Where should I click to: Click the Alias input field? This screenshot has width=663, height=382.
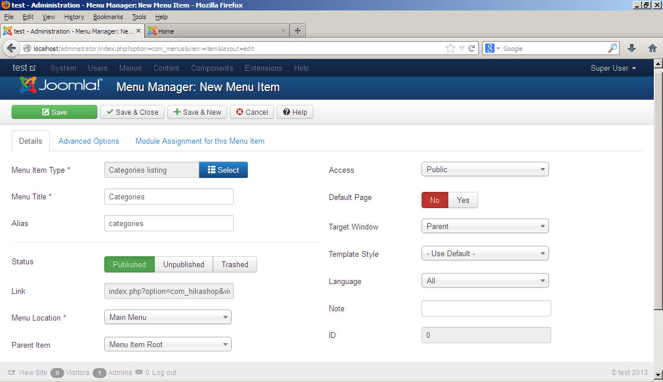(x=169, y=223)
